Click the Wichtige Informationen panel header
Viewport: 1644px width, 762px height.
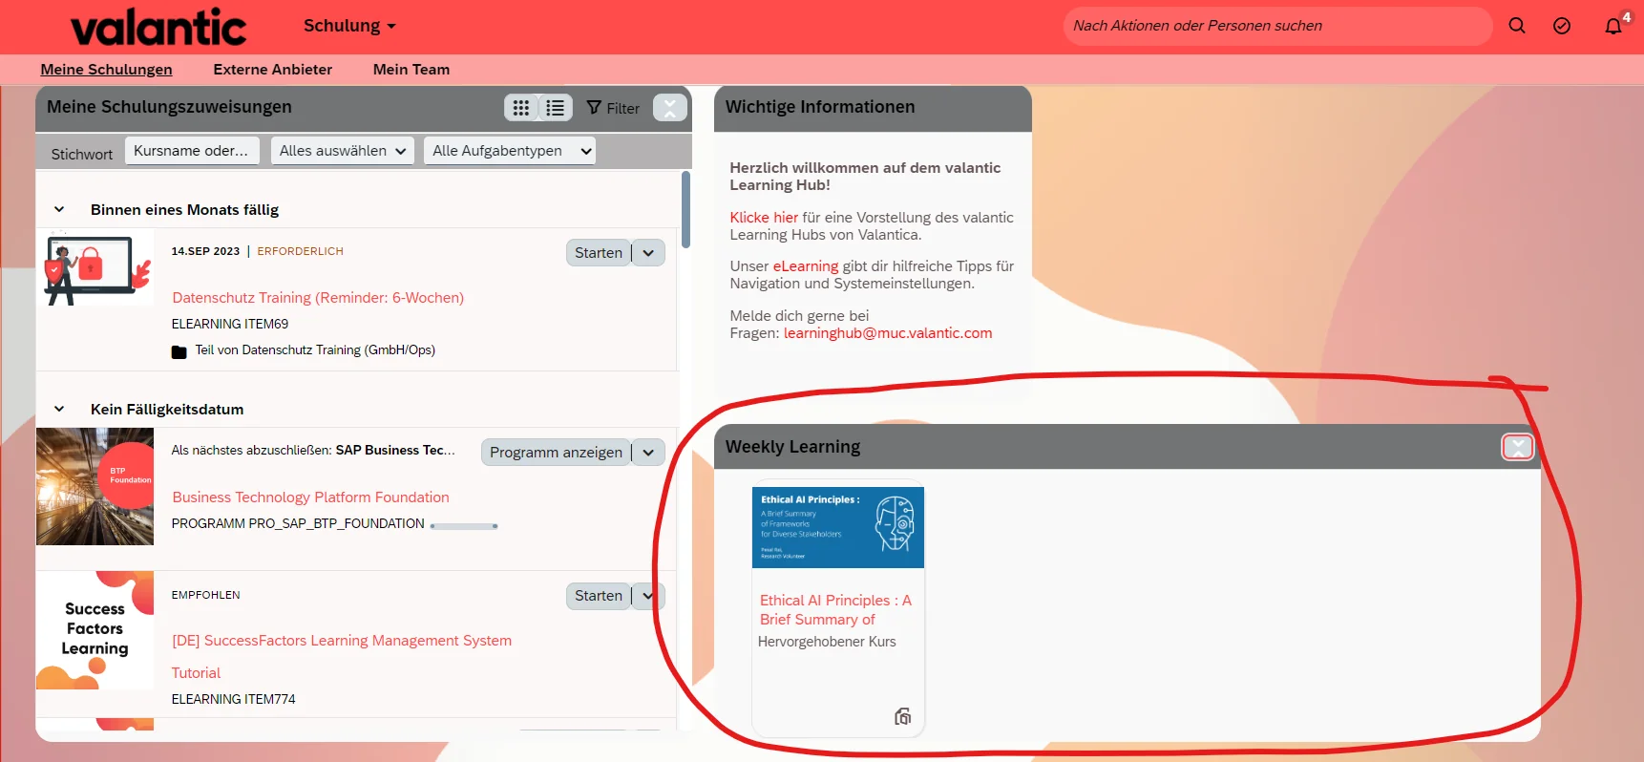point(873,108)
